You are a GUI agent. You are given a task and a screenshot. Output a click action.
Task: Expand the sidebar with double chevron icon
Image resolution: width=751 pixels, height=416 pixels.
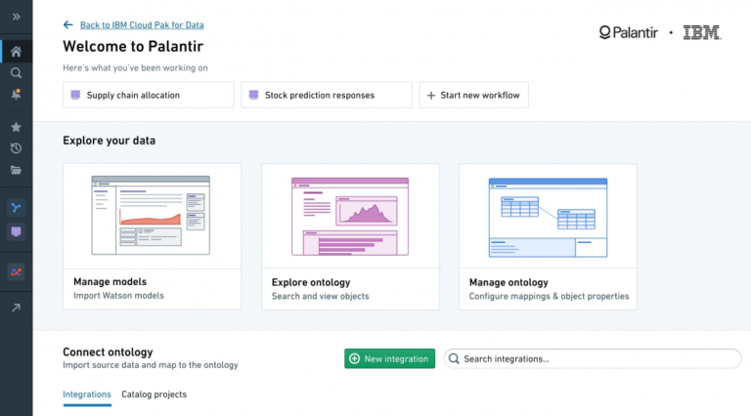(x=17, y=17)
